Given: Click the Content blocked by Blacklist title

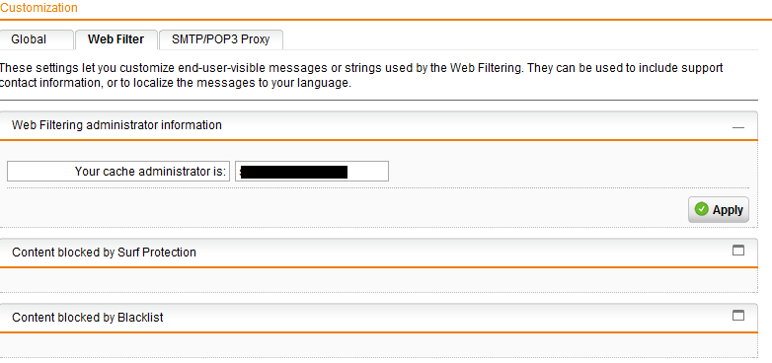Looking at the screenshot, I should tap(88, 318).
